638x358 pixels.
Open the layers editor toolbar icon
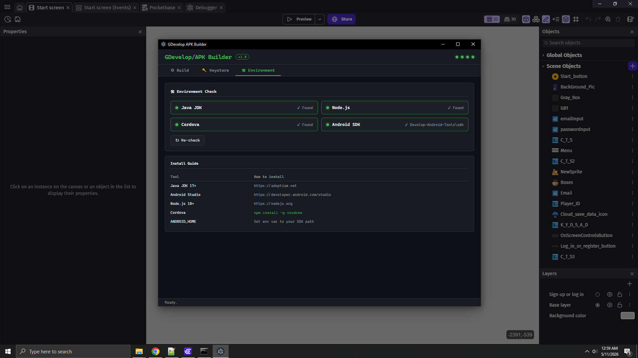tap(566, 19)
